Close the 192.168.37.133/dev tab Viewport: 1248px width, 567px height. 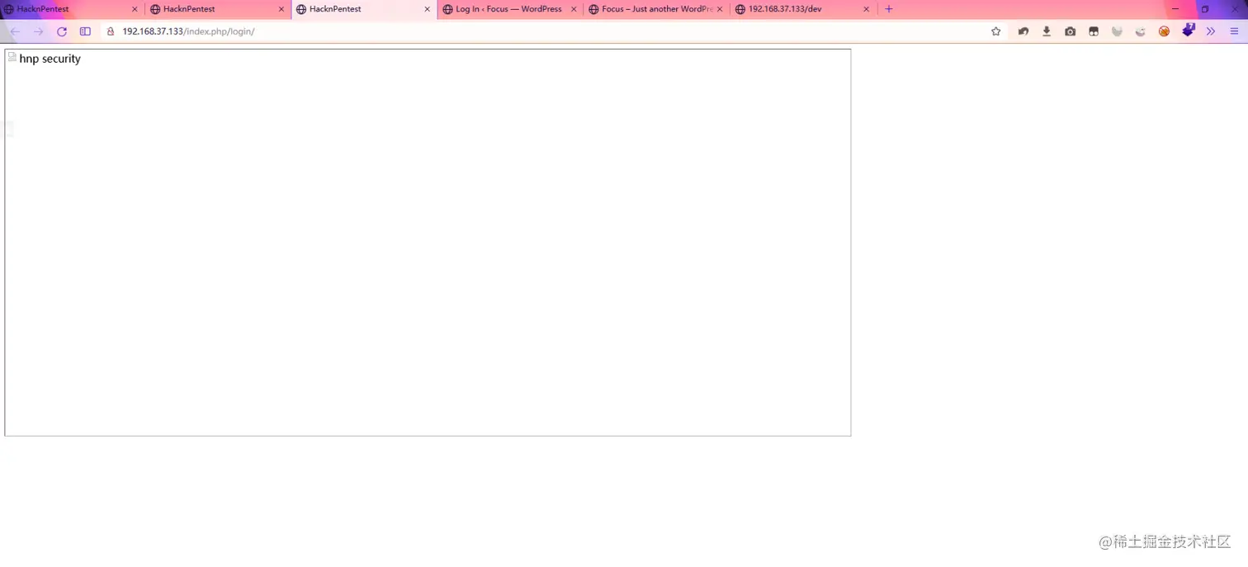point(866,9)
